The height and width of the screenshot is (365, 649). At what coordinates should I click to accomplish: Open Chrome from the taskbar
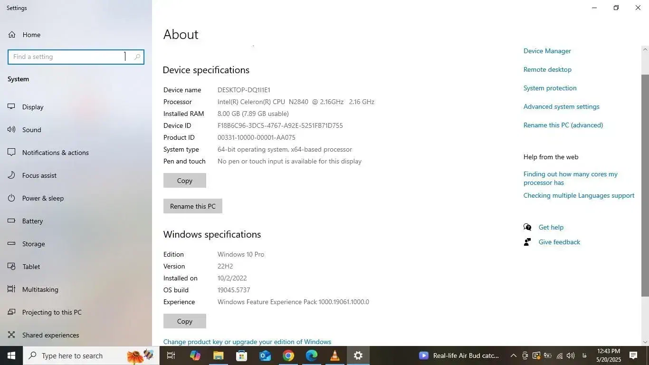click(288, 355)
